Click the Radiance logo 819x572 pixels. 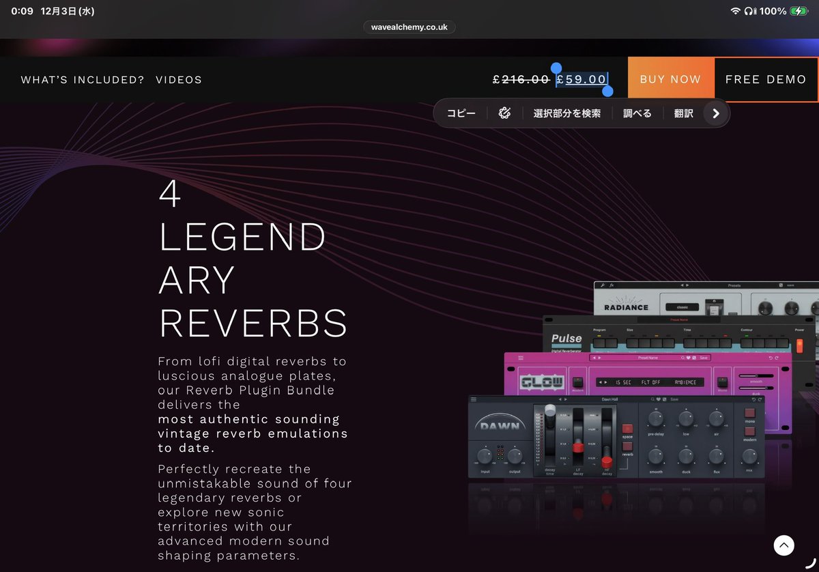point(626,304)
